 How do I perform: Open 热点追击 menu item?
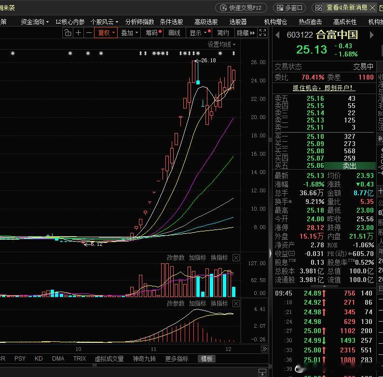click(x=310, y=22)
